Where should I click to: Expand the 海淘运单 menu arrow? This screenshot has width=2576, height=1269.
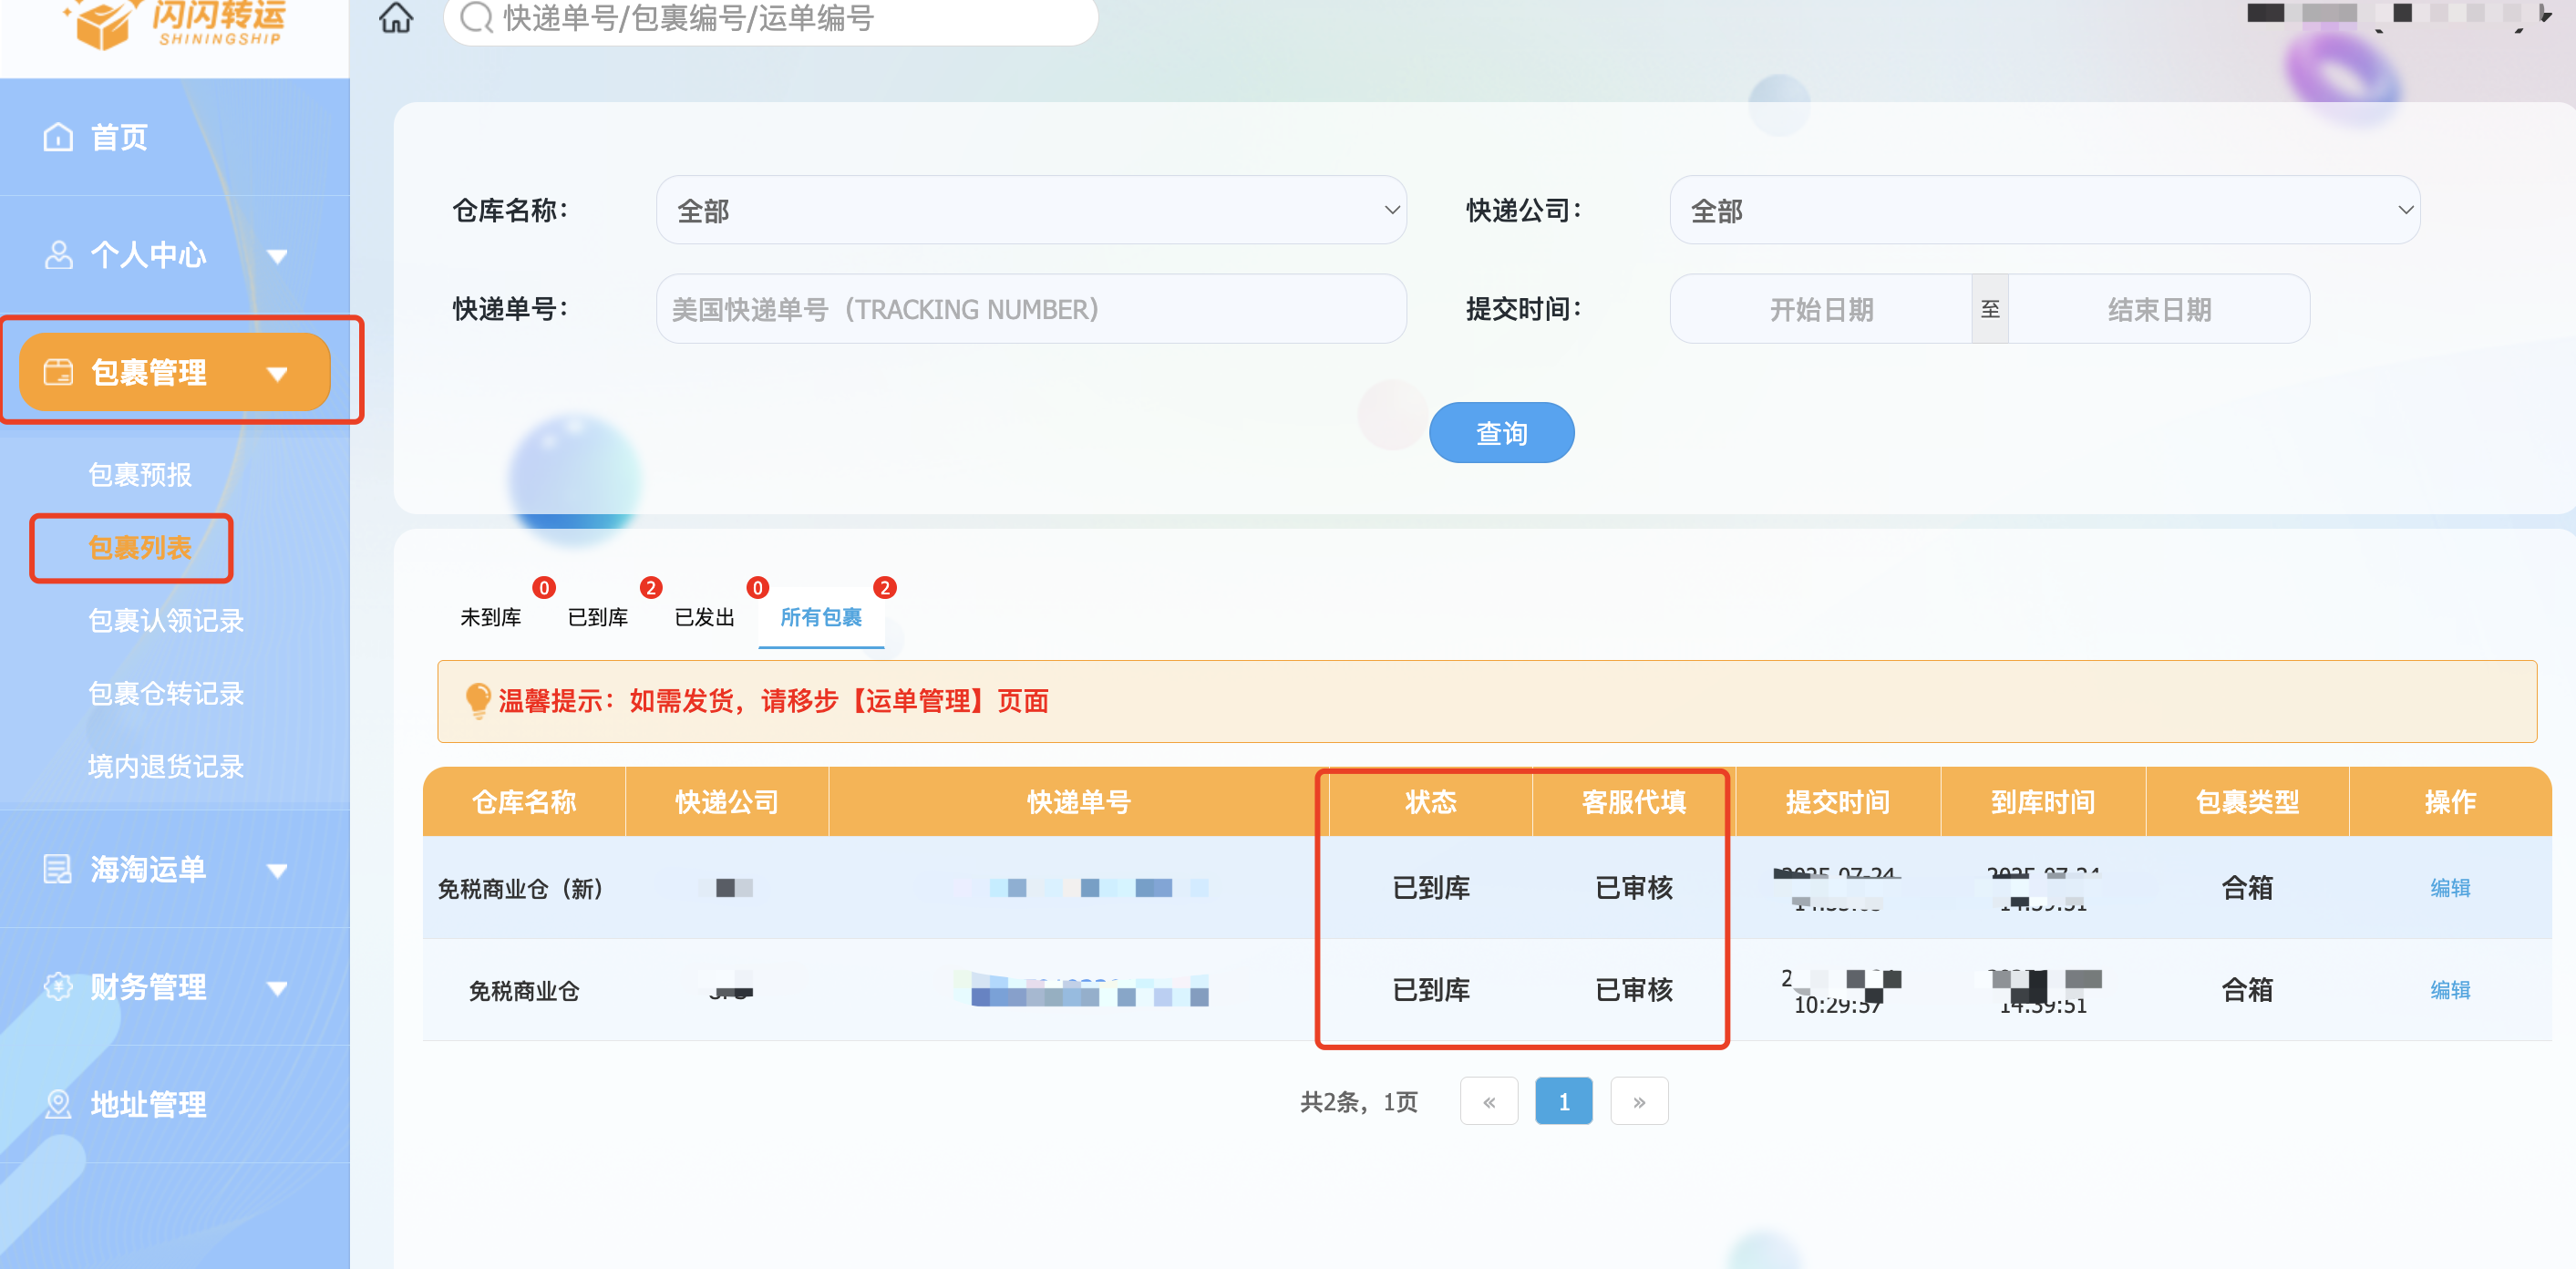[278, 871]
